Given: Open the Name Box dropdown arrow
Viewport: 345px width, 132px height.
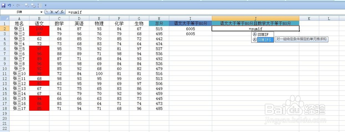Looking at the screenshot, I should (41, 12).
